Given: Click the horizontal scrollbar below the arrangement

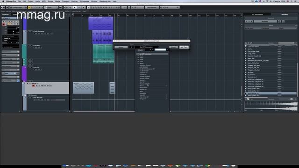Looking at the screenshot, I should 104,111.
